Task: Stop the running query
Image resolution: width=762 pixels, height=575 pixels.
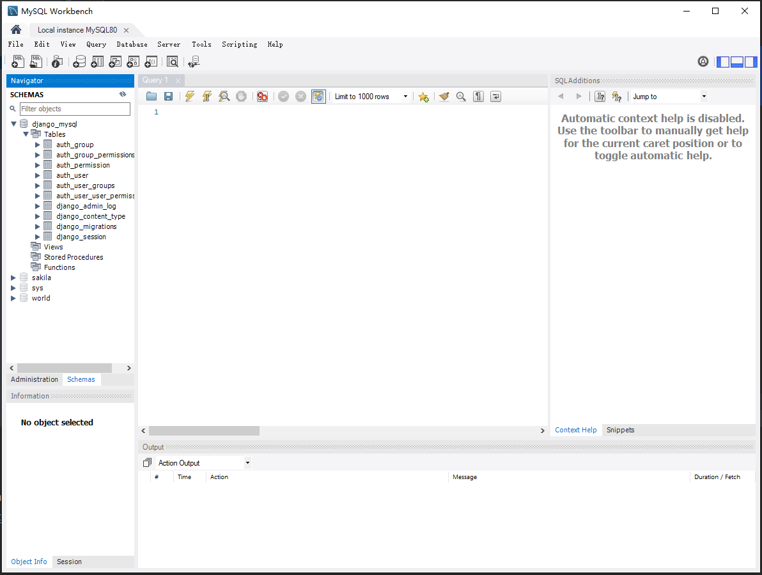Action: [241, 96]
